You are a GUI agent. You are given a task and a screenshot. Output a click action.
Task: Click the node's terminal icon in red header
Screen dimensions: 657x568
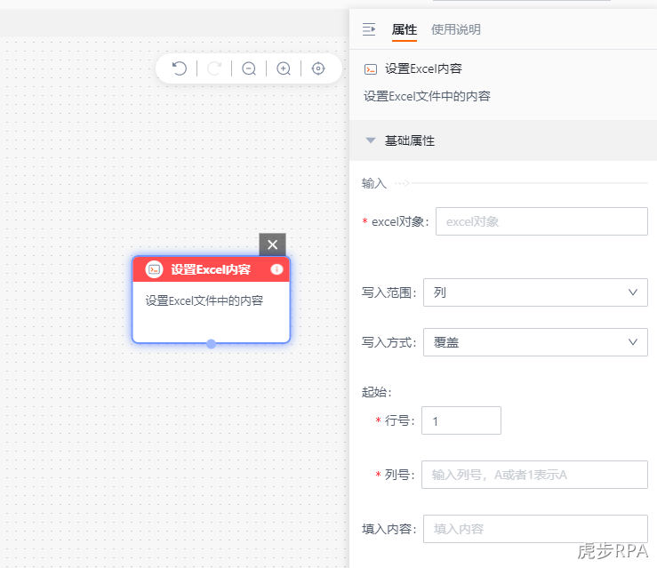point(154,269)
